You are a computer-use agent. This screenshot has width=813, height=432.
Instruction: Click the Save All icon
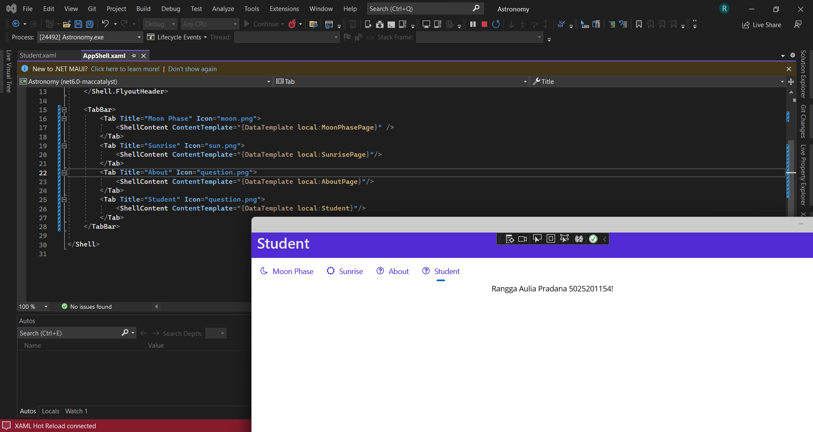click(x=89, y=24)
